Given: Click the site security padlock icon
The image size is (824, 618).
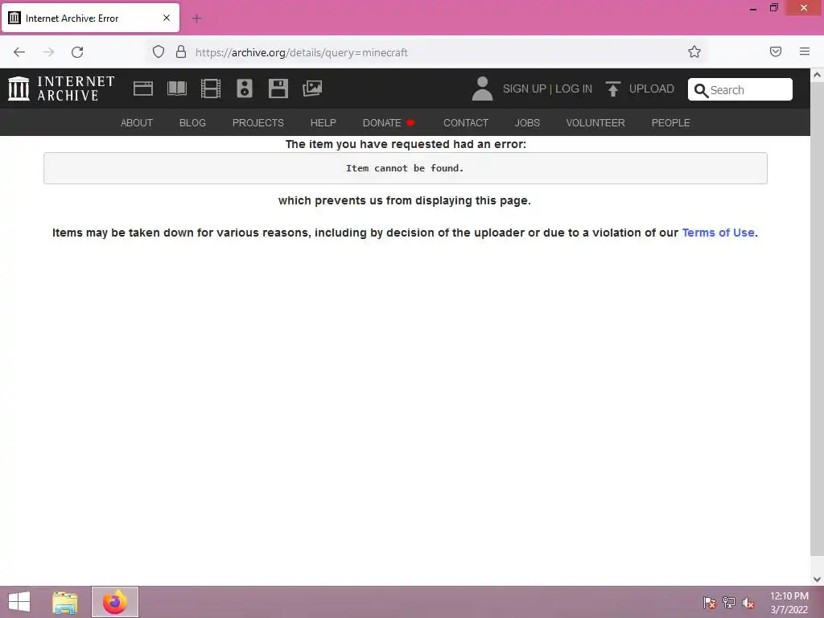Looking at the screenshot, I should point(181,51).
